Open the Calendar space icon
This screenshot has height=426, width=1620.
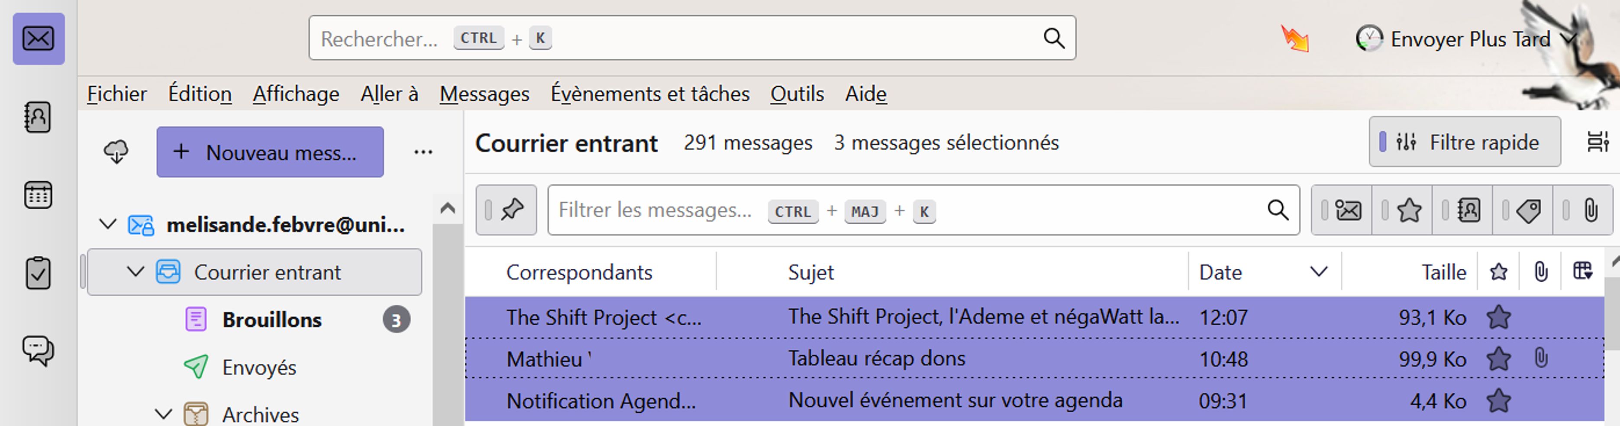pos(38,195)
